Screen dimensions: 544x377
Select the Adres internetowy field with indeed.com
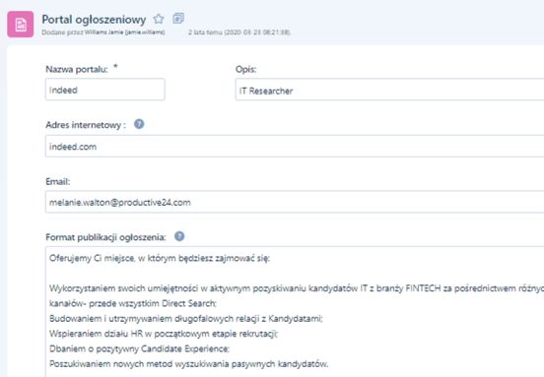click(x=295, y=146)
